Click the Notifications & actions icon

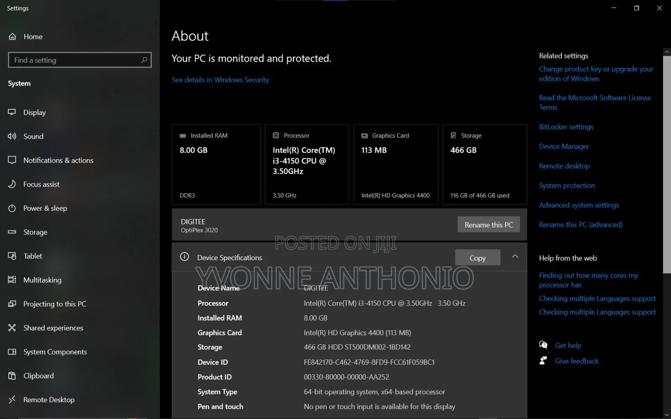pyautogui.click(x=12, y=160)
